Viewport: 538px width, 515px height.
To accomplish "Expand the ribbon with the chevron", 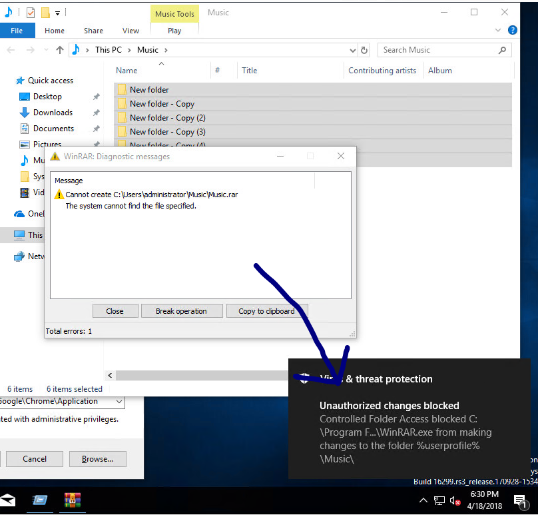I will [498, 30].
